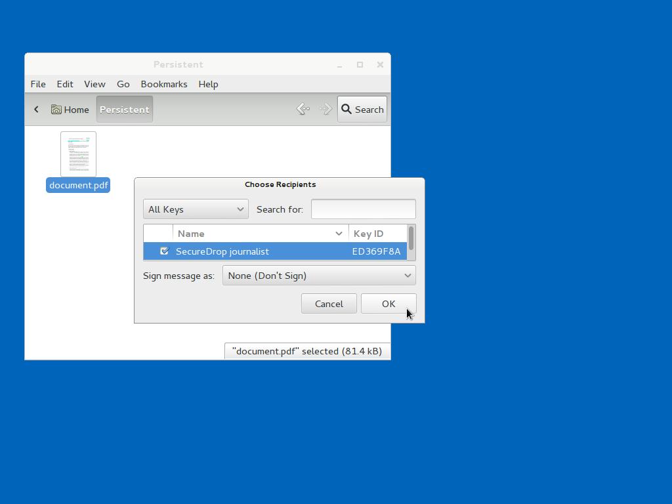Open the File menu
The image size is (672, 504).
pos(38,84)
